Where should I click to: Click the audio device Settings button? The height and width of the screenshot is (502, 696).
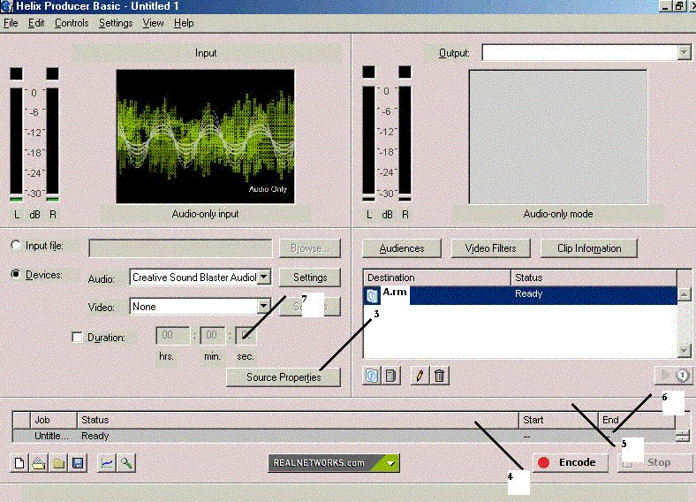tap(310, 278)
